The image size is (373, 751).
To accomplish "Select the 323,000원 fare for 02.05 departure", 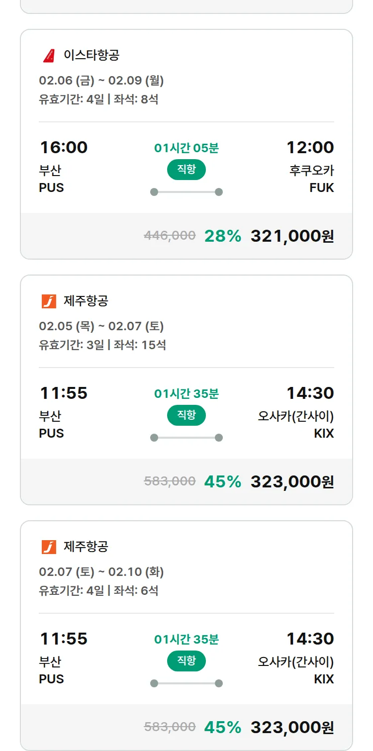I will tap(292, 481).
